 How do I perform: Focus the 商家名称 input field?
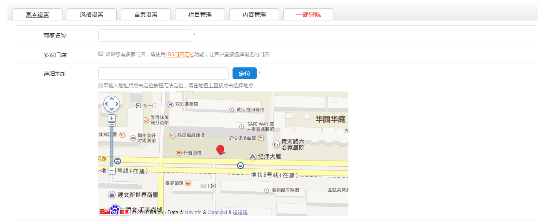pyautogui.click(x=145, y=35)
